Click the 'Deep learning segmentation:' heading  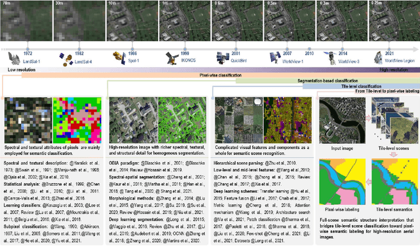136,220
